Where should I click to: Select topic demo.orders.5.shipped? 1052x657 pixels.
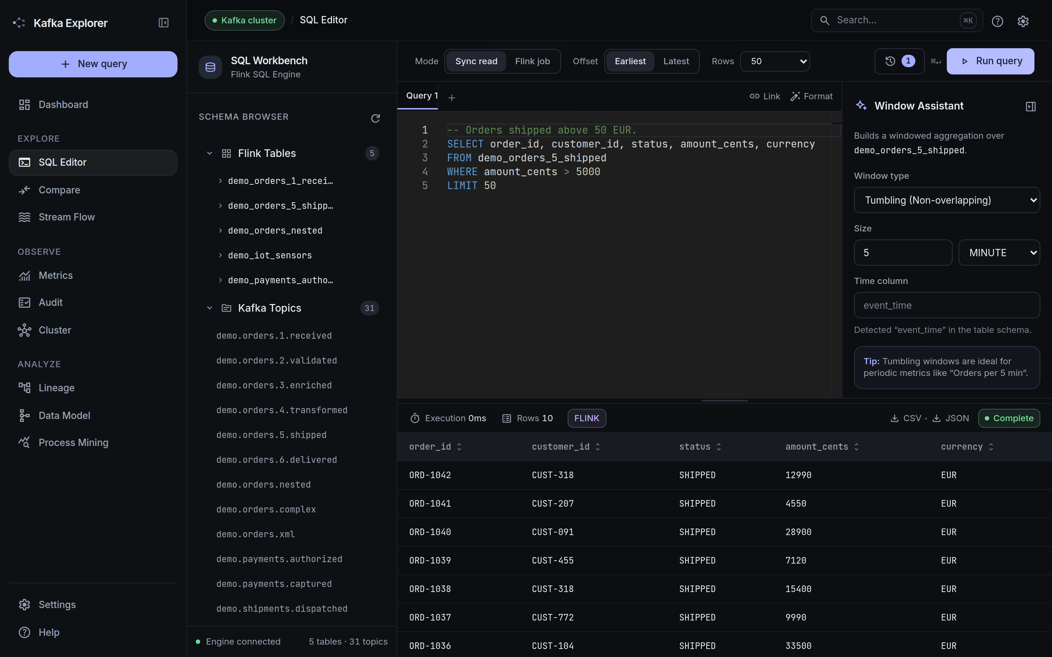271,435
